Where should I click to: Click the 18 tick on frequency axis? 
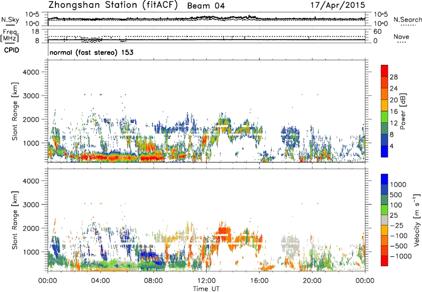[35, 32]
